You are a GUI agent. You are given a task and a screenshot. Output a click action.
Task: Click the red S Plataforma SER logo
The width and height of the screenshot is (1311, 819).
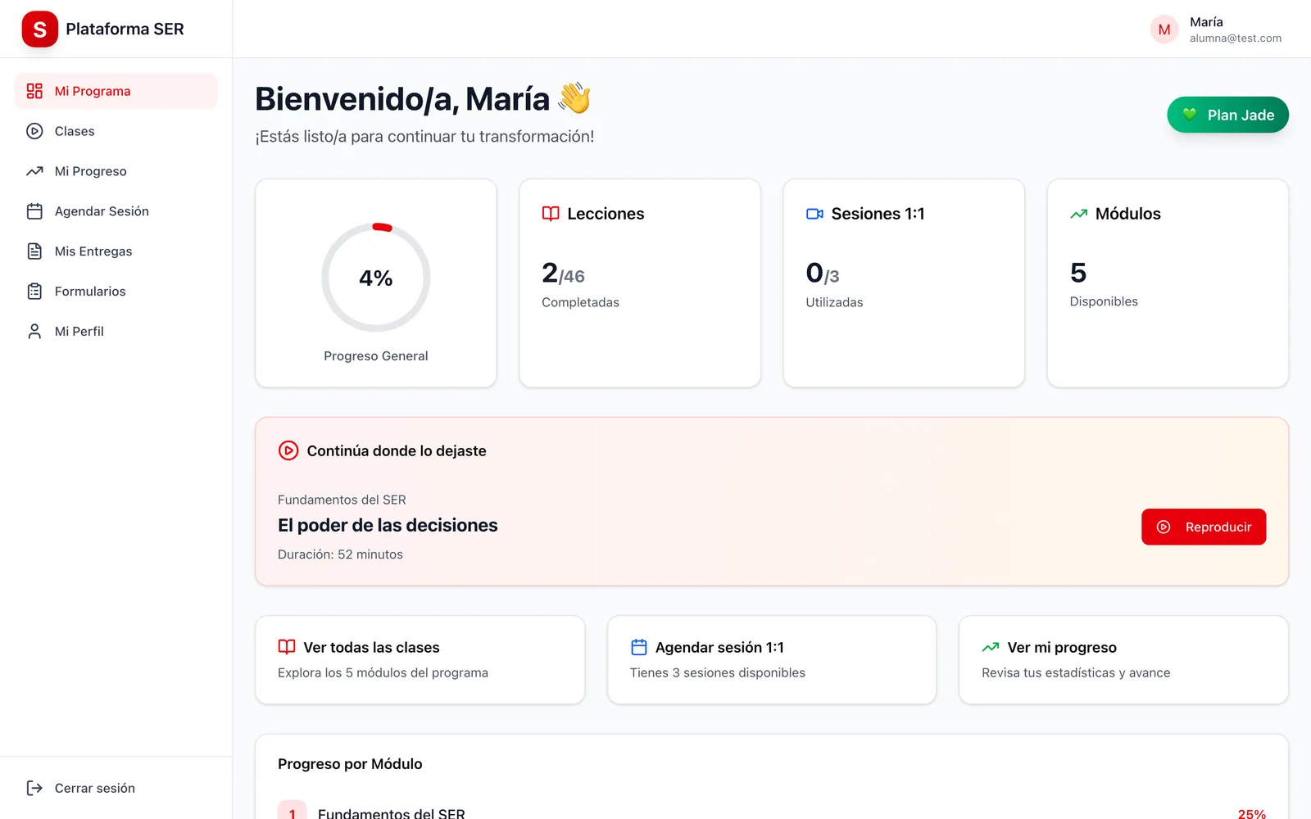[x=39, y=29]
